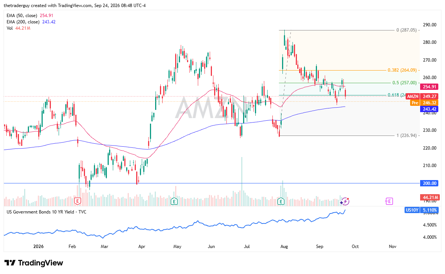This screenshot has height=274, width=445.
Task: Select the EMA (50, close) legend entry
Action: click(30, 16)
